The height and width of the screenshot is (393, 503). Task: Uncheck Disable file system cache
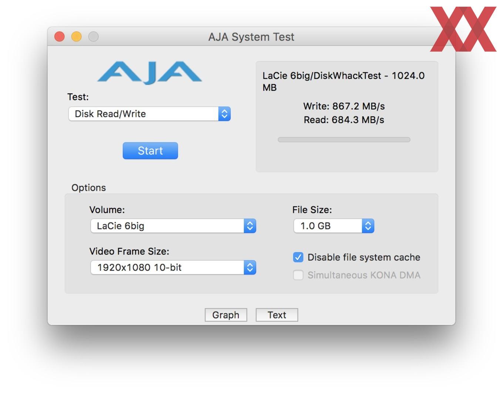[x=298, y=257]
